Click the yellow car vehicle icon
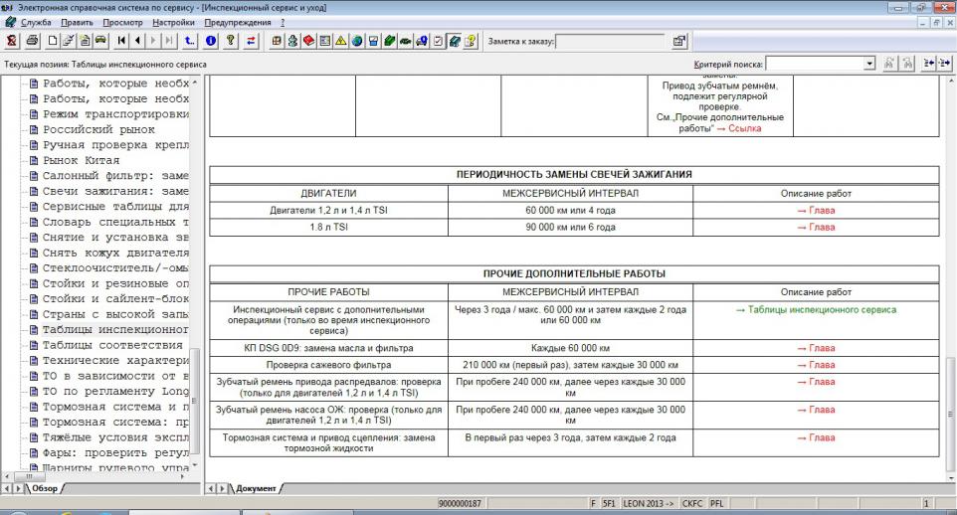957x515 pixels. coord(100,41)
